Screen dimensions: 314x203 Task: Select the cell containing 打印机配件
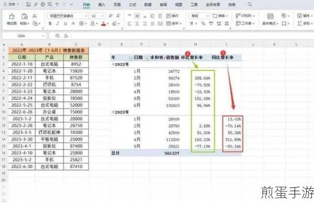pos(49,132)
